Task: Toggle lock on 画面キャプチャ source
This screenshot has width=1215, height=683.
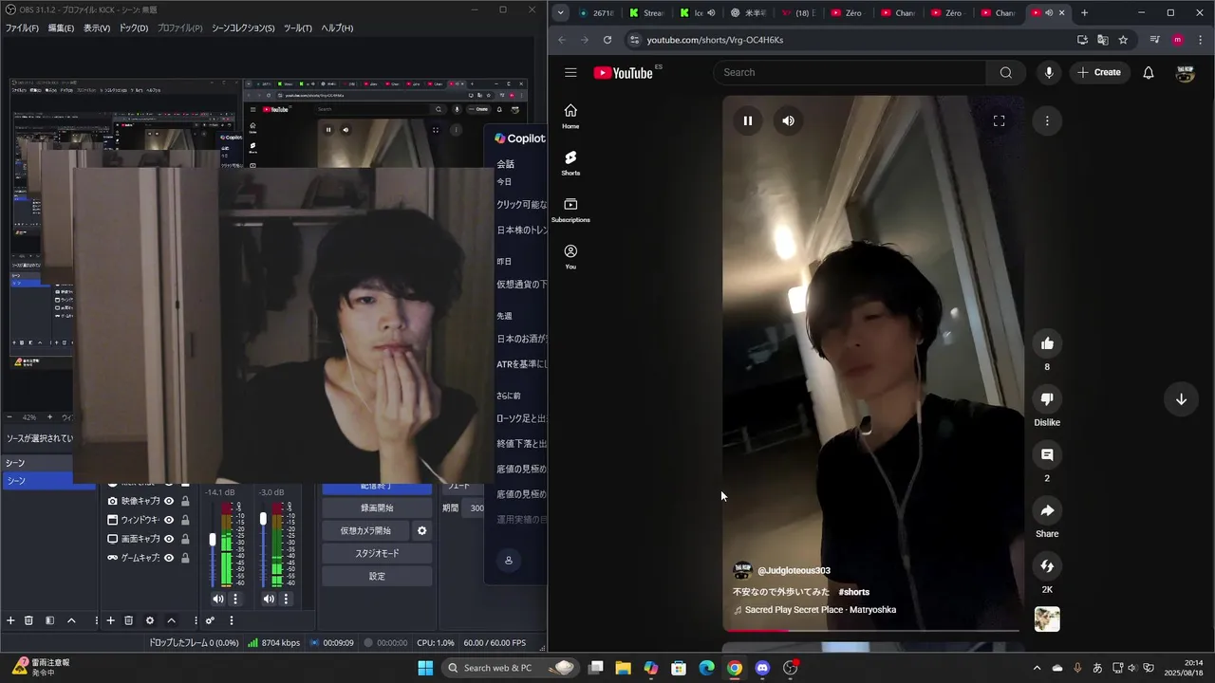Action: pyautogui.click(x=185, y=539)
